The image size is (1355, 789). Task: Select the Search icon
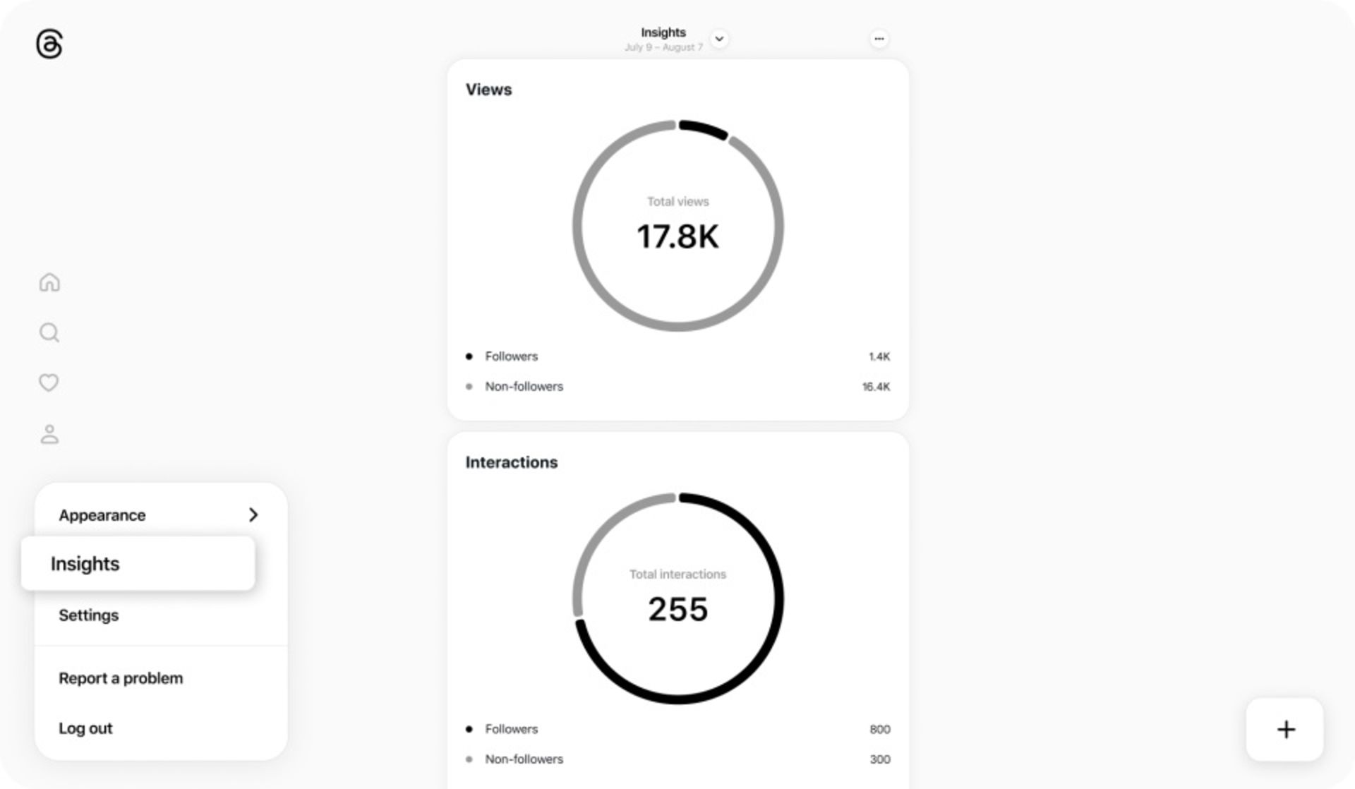(x=49, y=333)
